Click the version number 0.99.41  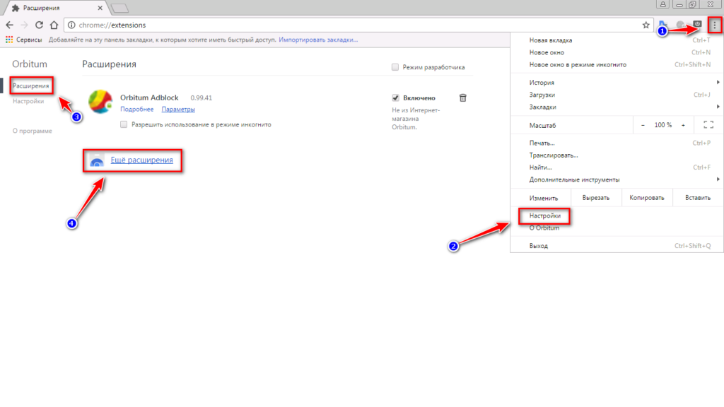(x=202, y=98)
